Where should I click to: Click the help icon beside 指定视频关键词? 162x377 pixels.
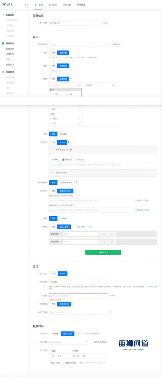click(x=76, y=182)
